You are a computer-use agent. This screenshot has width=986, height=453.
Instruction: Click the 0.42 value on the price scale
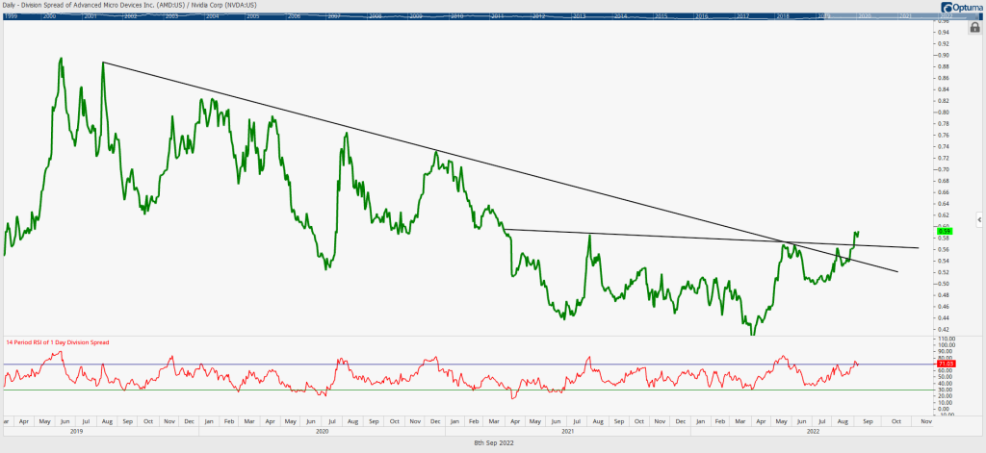(x=942, y=329)
